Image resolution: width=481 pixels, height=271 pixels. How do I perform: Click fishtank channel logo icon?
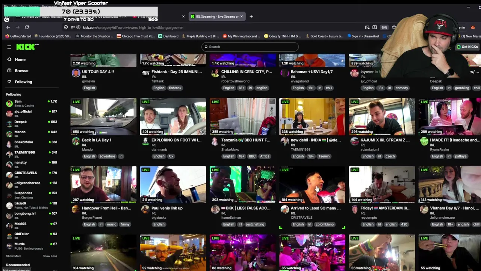[x=145, y=73]
